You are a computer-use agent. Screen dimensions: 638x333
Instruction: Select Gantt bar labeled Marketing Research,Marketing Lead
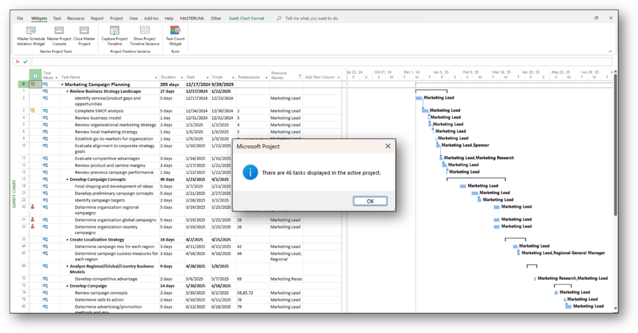(x=535, y=279)
